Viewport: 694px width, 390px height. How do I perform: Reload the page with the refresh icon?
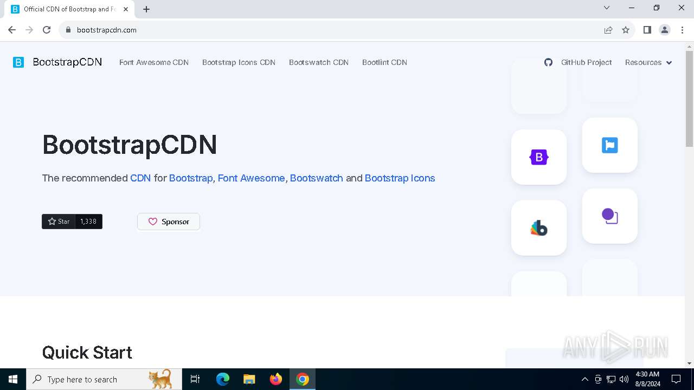[x=47, y=30]
